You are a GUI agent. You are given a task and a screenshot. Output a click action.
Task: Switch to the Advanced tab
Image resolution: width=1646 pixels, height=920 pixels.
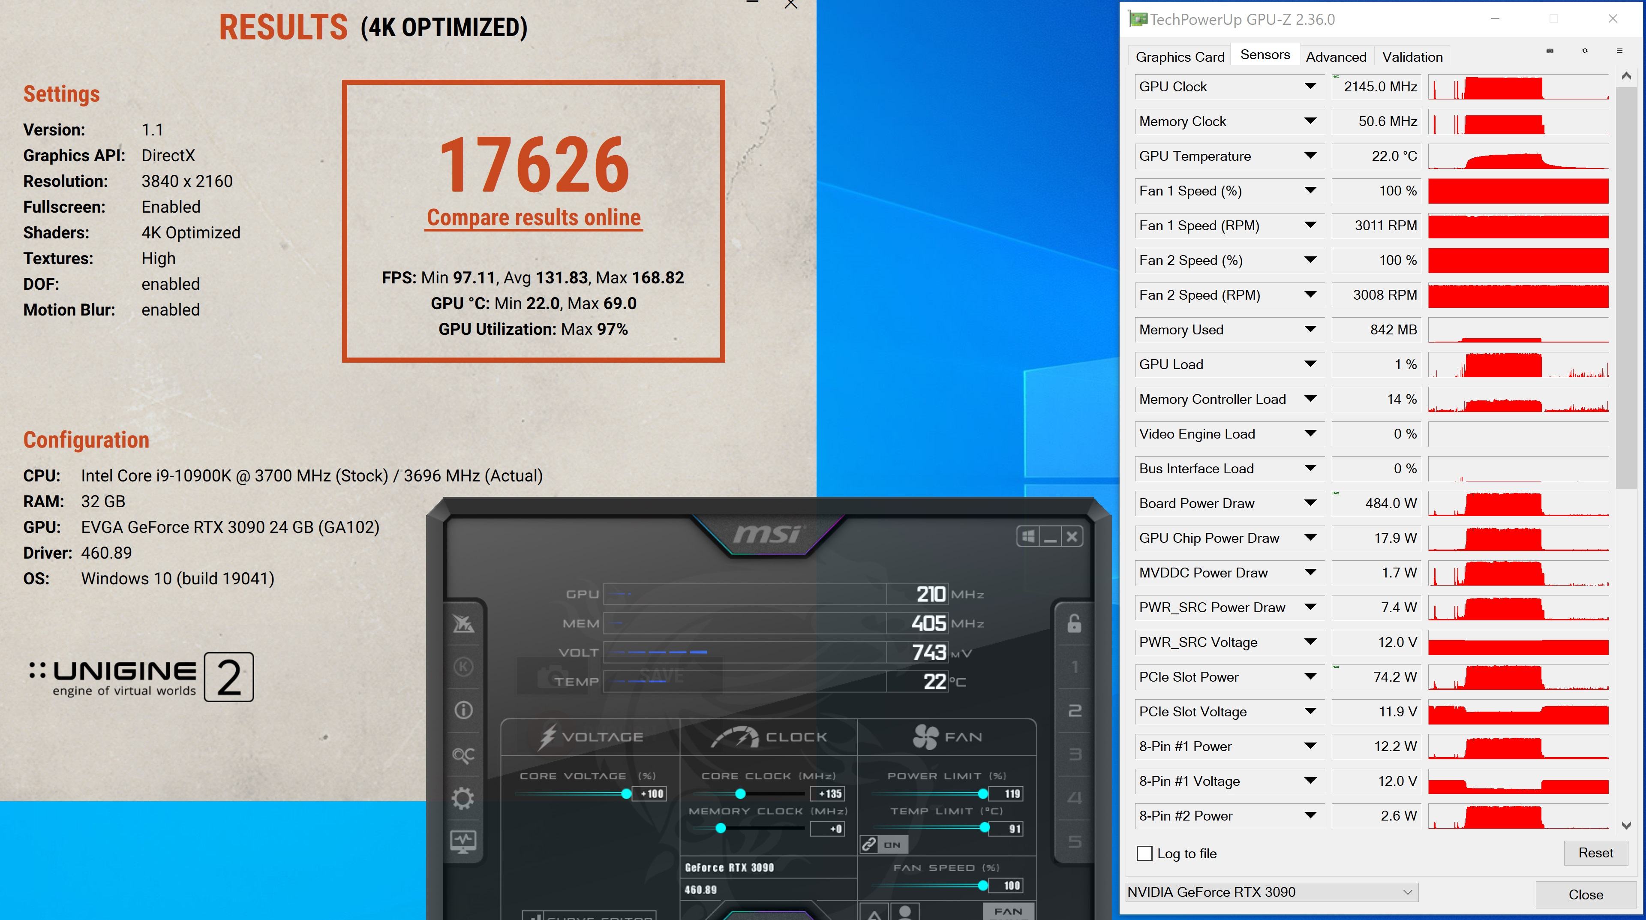1336,57
